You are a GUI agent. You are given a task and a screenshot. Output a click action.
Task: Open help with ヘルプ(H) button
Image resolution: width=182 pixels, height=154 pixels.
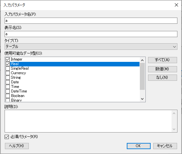[17, 146]
